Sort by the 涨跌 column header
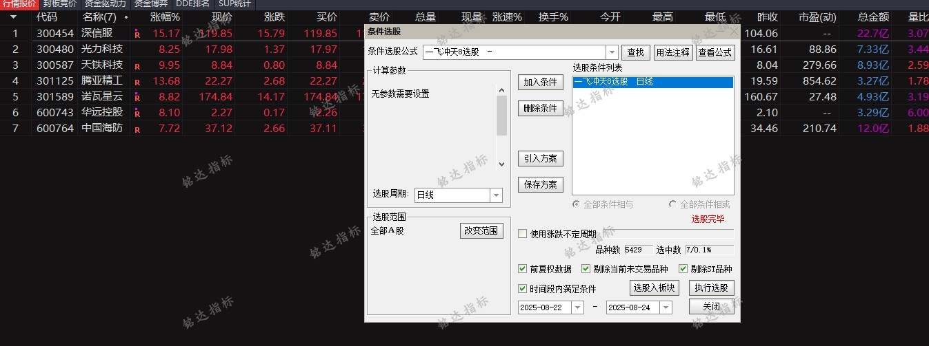929x346 pixels. [274, 17]
